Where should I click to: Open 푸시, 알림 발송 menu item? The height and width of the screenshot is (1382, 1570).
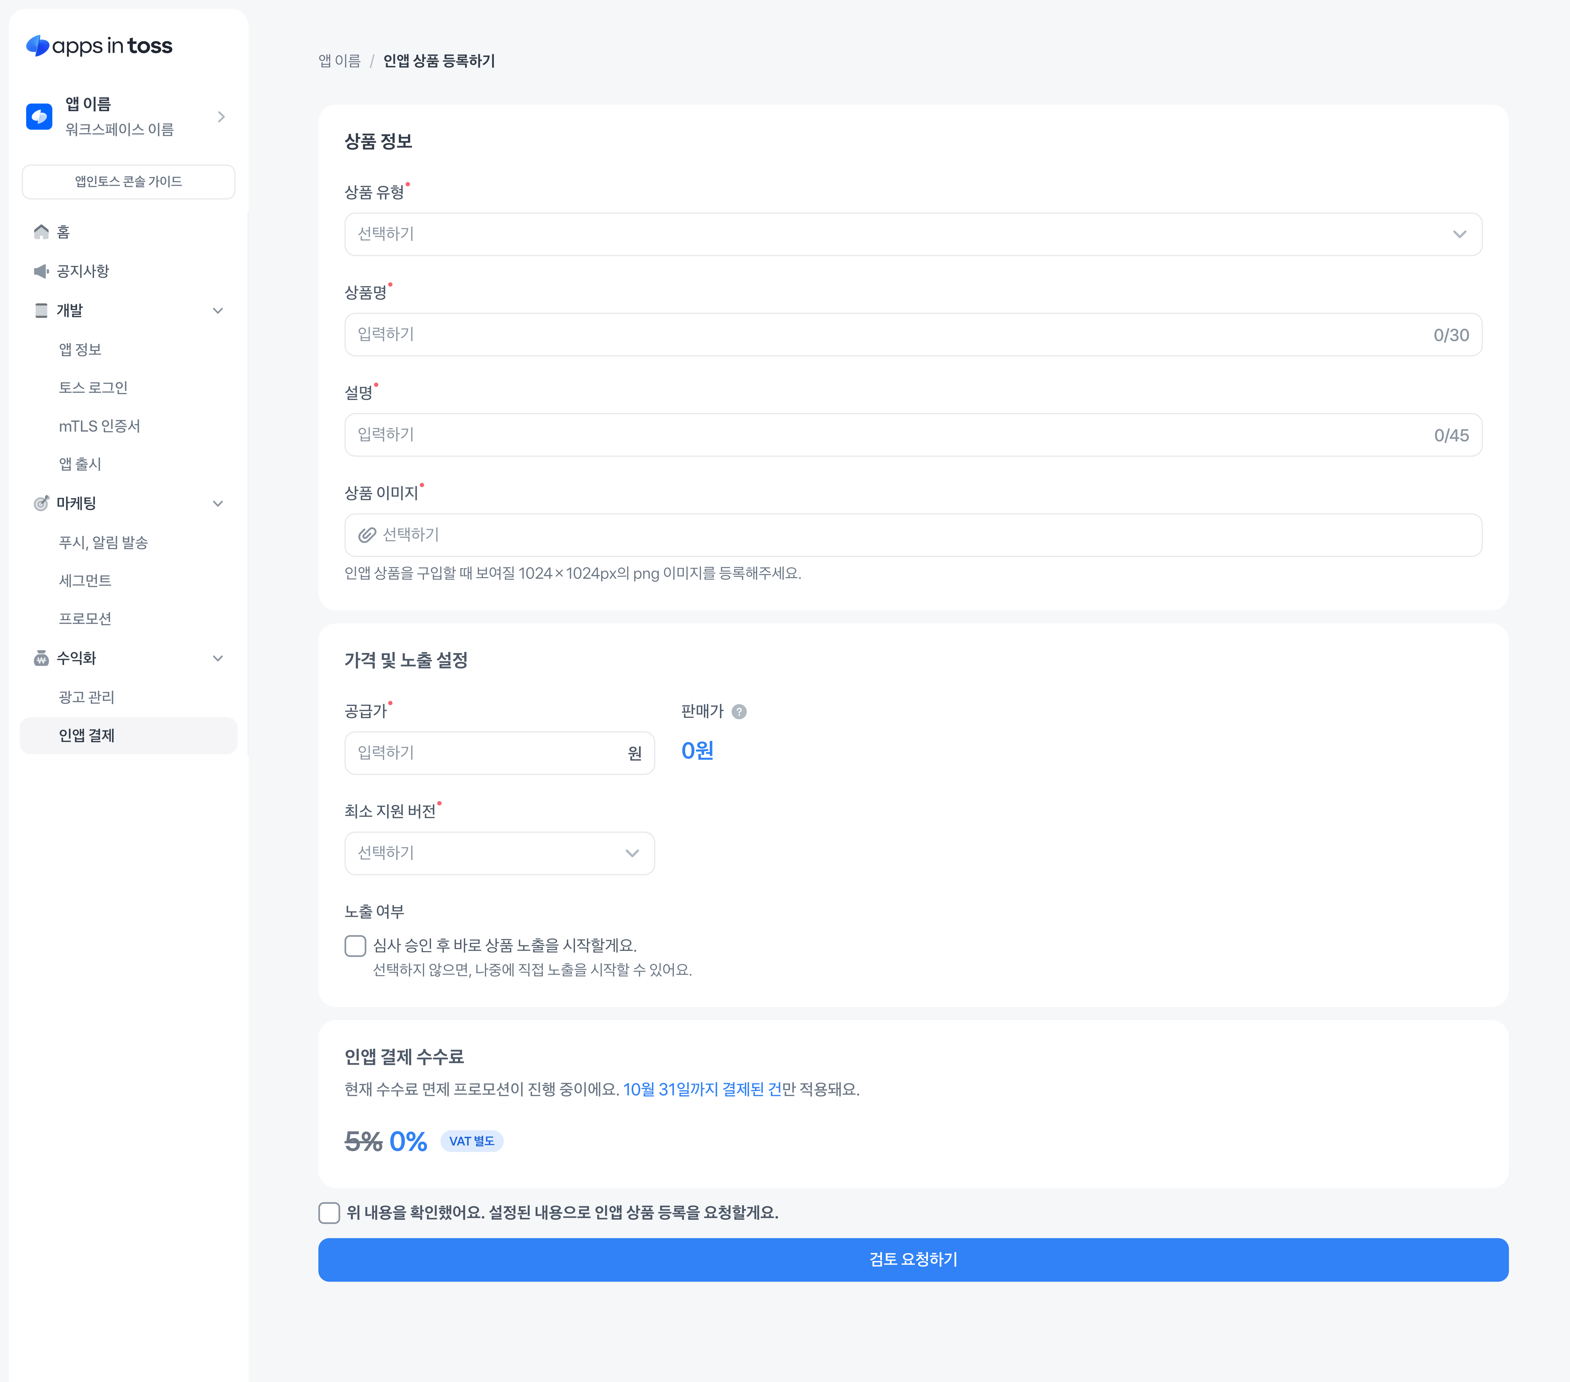coord(104,543)
